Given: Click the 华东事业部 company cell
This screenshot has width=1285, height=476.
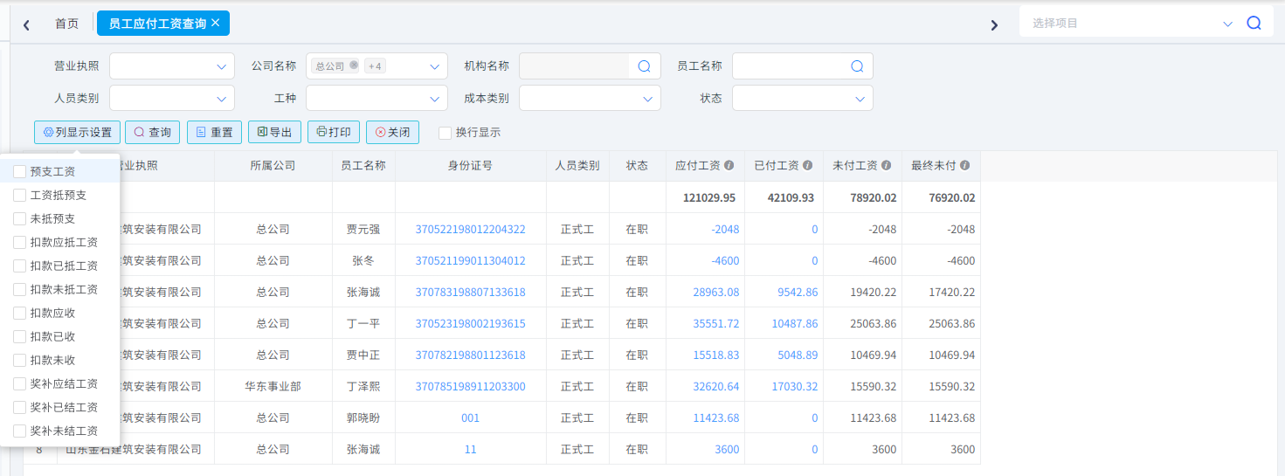Looking at the screenshot, I should [273, 387].
